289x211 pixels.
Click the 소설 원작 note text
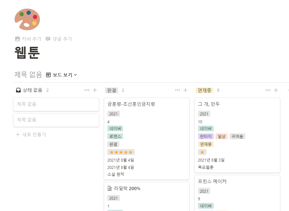tap(115, 174)
